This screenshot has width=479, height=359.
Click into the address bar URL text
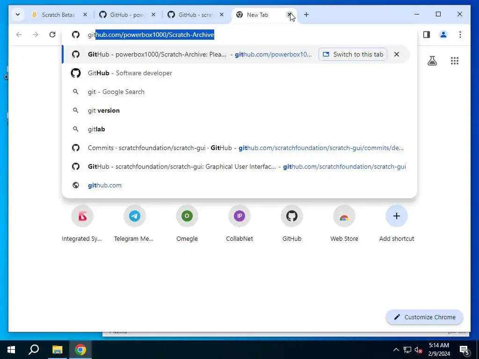[x=151, y=35]
